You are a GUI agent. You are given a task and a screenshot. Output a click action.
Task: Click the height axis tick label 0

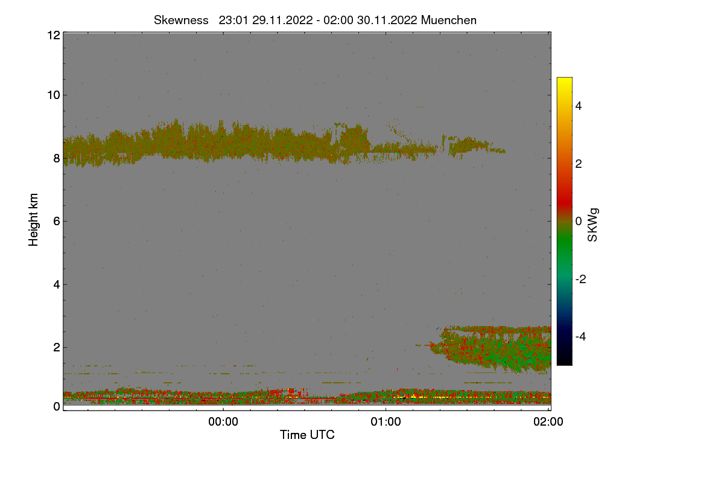tap(57, 406)
